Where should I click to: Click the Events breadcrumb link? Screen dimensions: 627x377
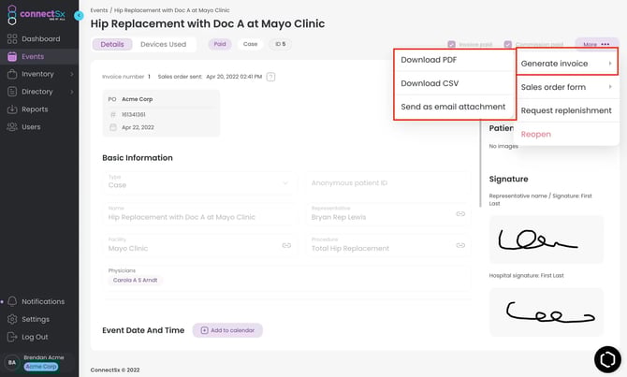pyautogui.click(x=99, y=10)
